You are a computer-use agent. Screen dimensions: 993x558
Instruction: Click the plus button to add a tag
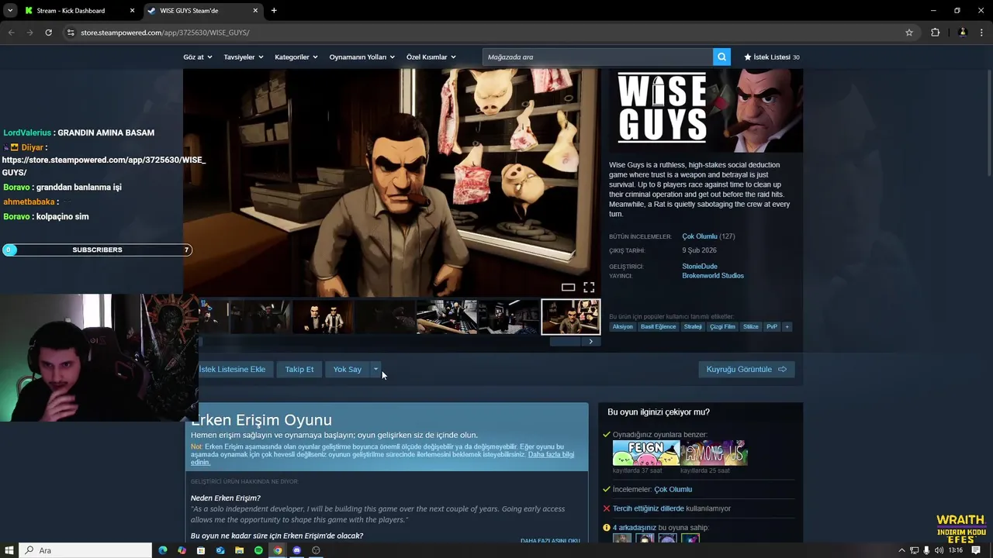pyautogui.click(x=787, y=326)
